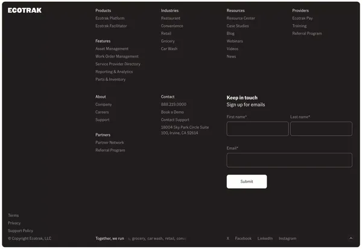Visit the Resource Center
Image resolution: width=362 pixels, height=249 pixels.
click(x=241, y=18)
